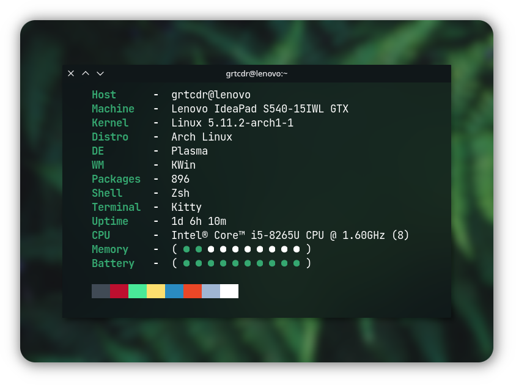Click the blue color swatch
Viewport: 516px width, 385px height.
pos(174,291)
